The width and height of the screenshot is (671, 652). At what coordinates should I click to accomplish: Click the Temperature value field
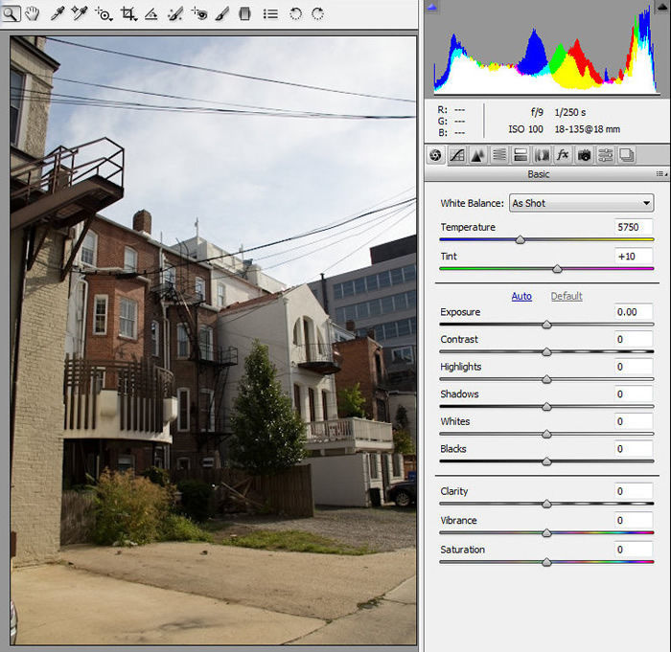tap(634, 227)
